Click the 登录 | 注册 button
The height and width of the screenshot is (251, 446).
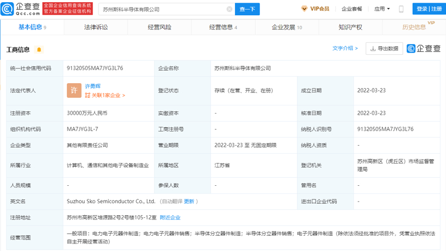point(429,9)
